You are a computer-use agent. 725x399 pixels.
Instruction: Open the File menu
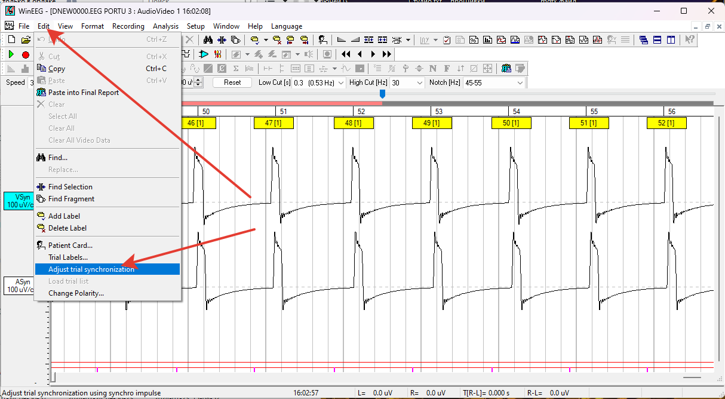[x=24, y=26]
